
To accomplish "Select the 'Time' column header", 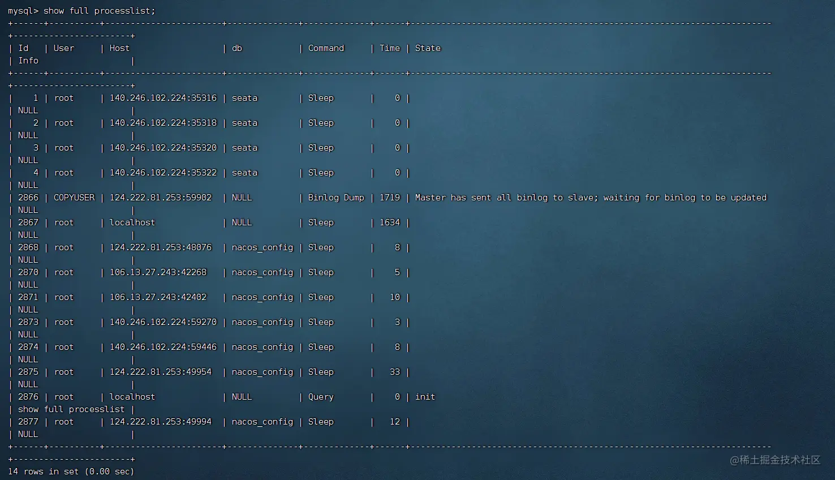I will click(x=390, y=48).
